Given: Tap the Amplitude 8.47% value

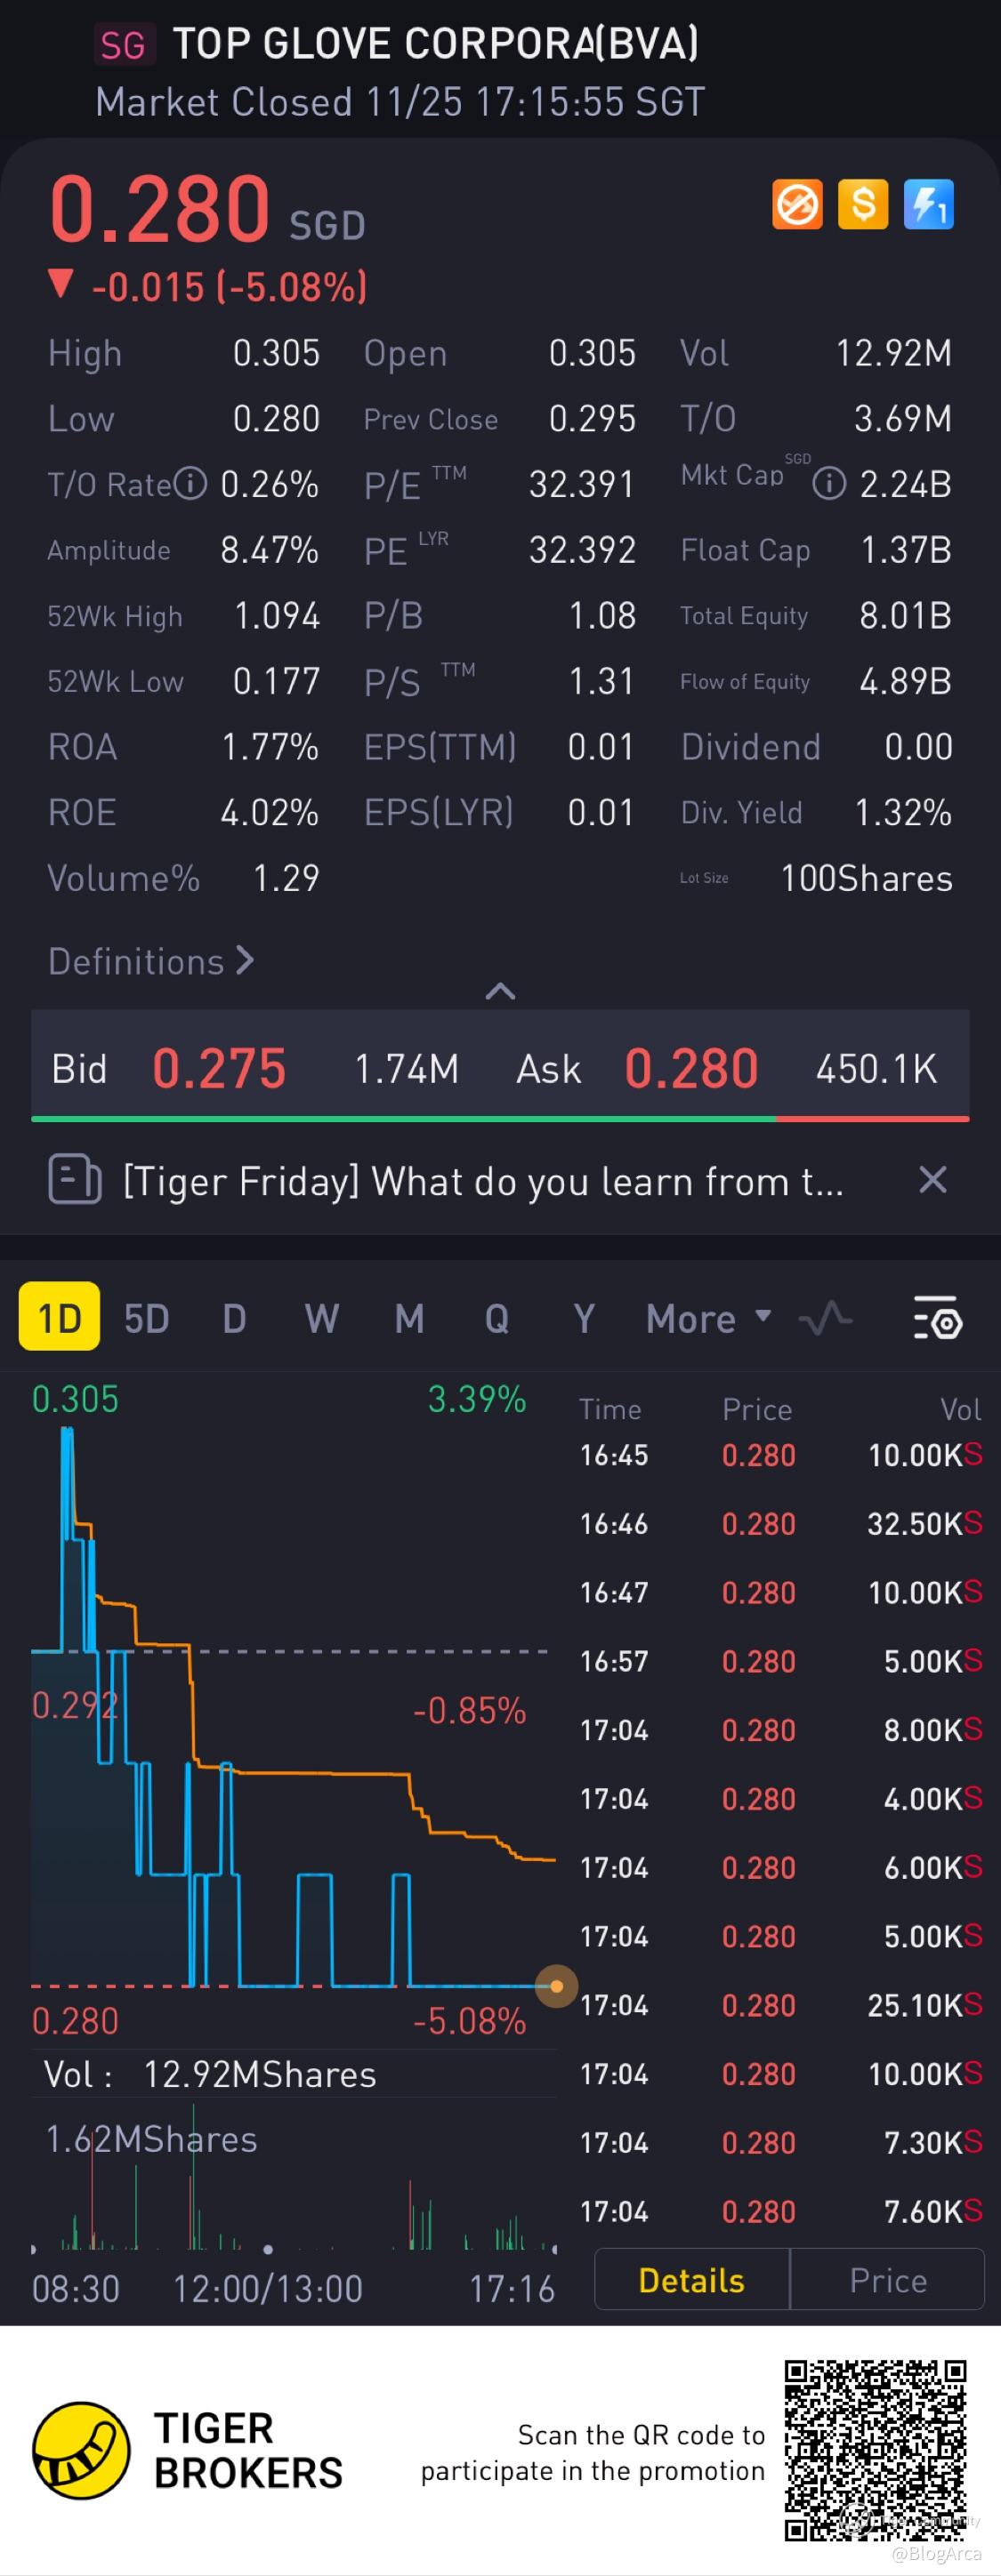Looking at the screenshot, I should [270, 550].
